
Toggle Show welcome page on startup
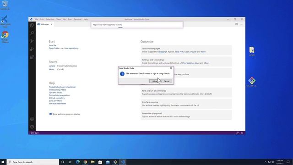click(50, 114)
